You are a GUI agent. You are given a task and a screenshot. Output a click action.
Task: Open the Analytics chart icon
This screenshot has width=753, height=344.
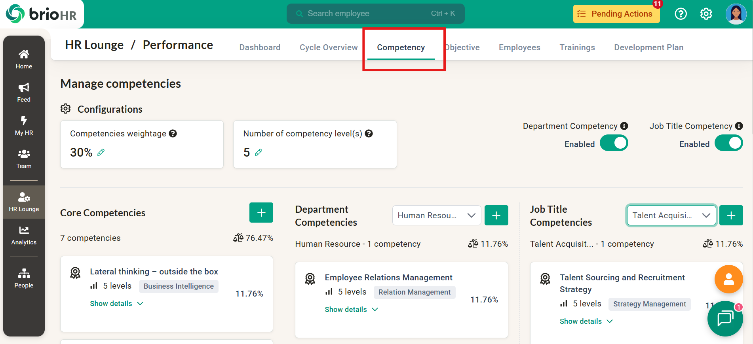(24, 231)
